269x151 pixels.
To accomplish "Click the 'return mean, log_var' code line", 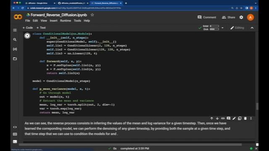I will pos(57,112).
